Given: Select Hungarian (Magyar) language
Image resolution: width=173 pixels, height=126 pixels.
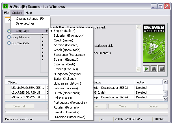Looking at the screenshot, I should click(71, 74).
